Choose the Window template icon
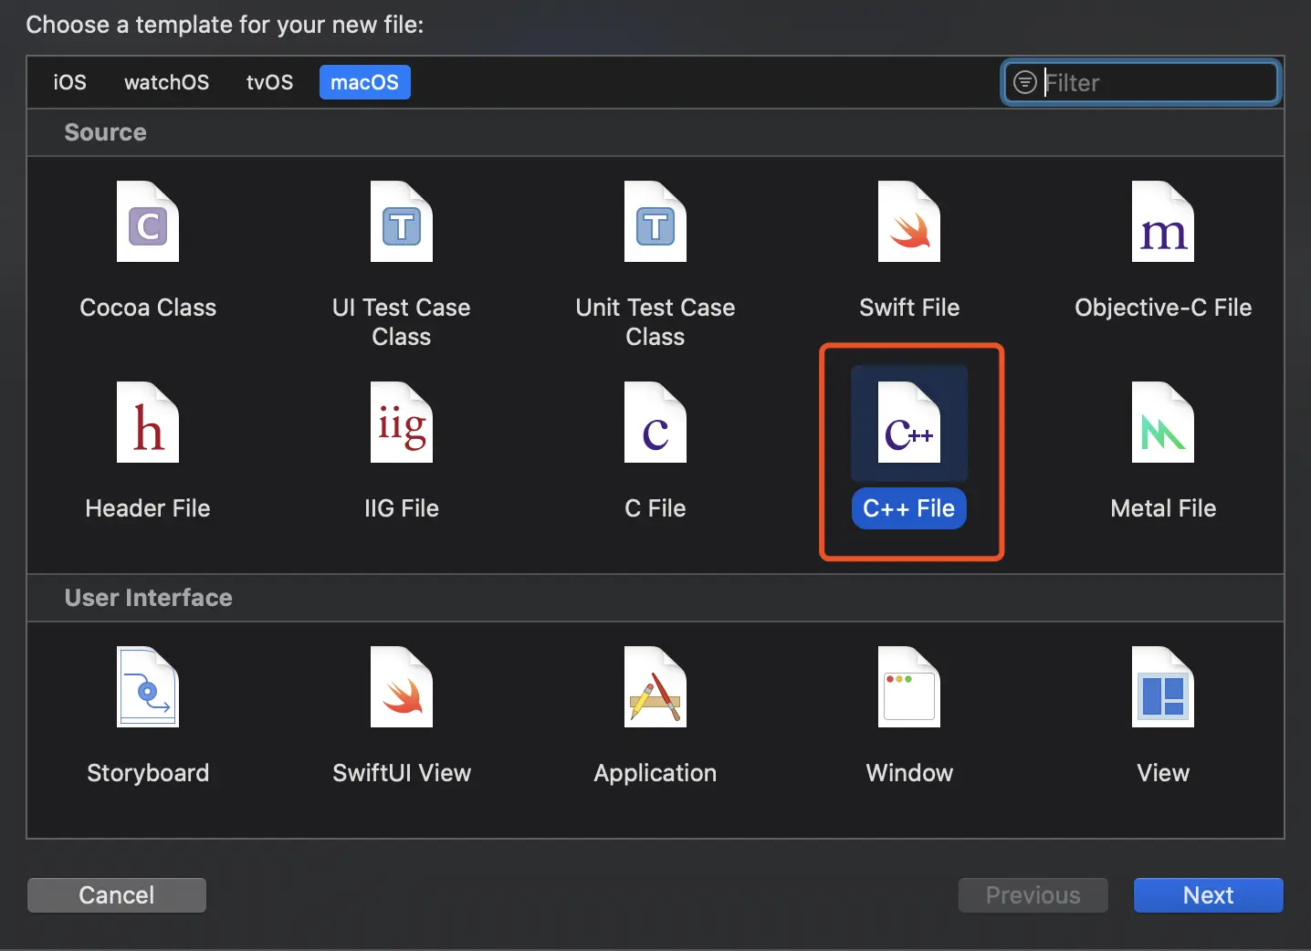 pos(909,687)
